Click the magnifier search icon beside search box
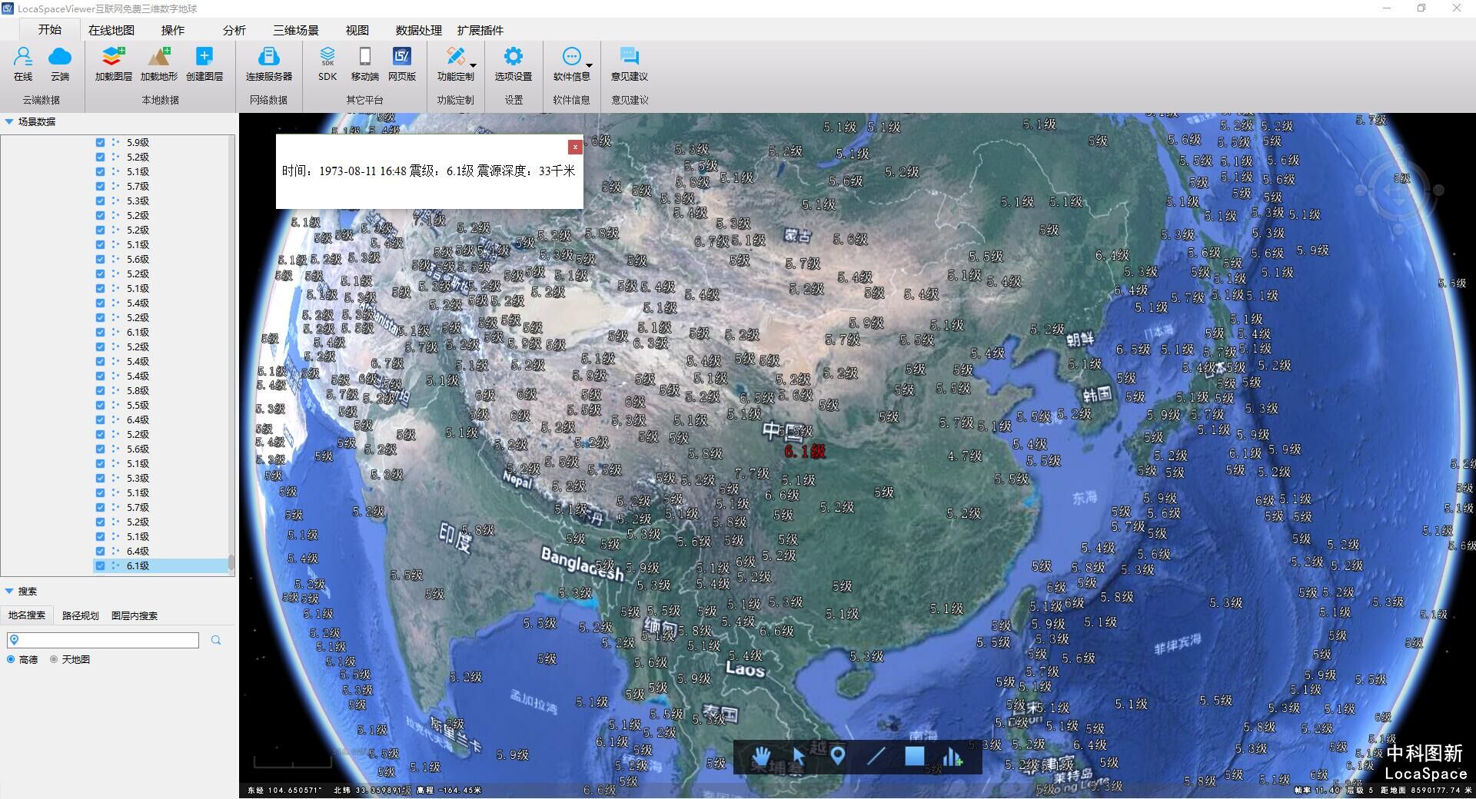1476x799 pixels. pyautogui.click(x=216, y=640)
